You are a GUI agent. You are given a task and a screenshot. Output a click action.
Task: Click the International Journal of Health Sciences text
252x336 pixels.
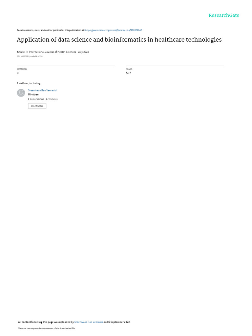[52, 52]
